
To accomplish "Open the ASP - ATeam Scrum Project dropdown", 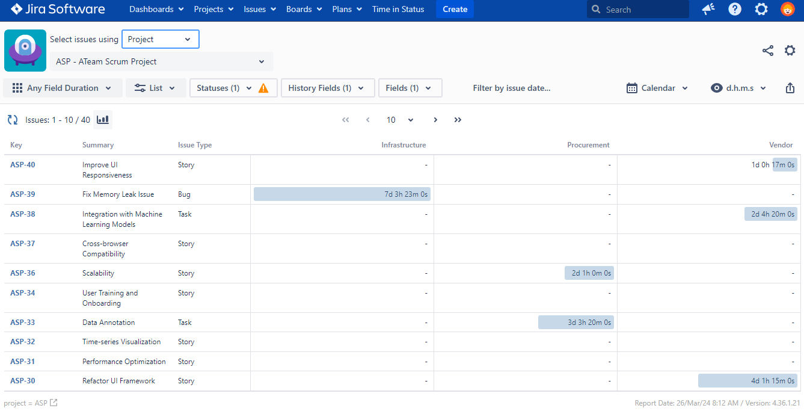I will pos(161,61).
